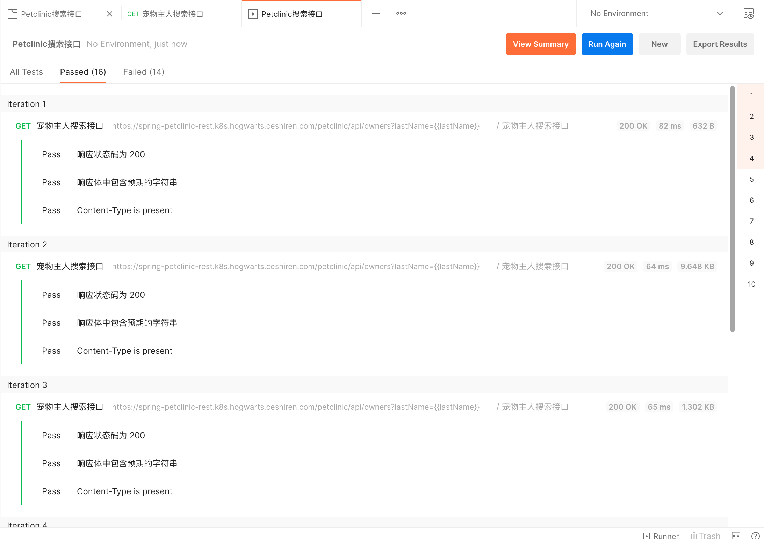Open Iteration 2's GET 宠物主人搜索接口 request
This screenshot has height=539, width=764.
(x=70, y=267)
